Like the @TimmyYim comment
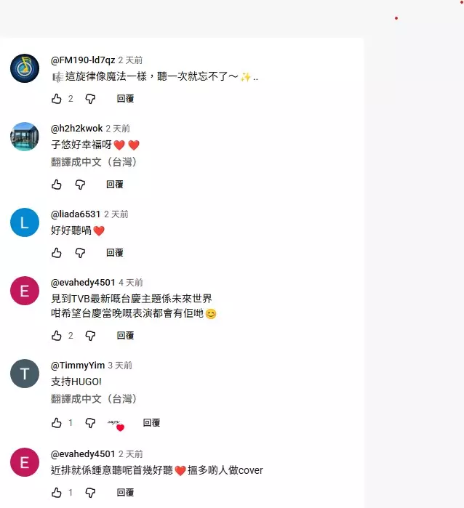464x508 pixels. [57, 423]
